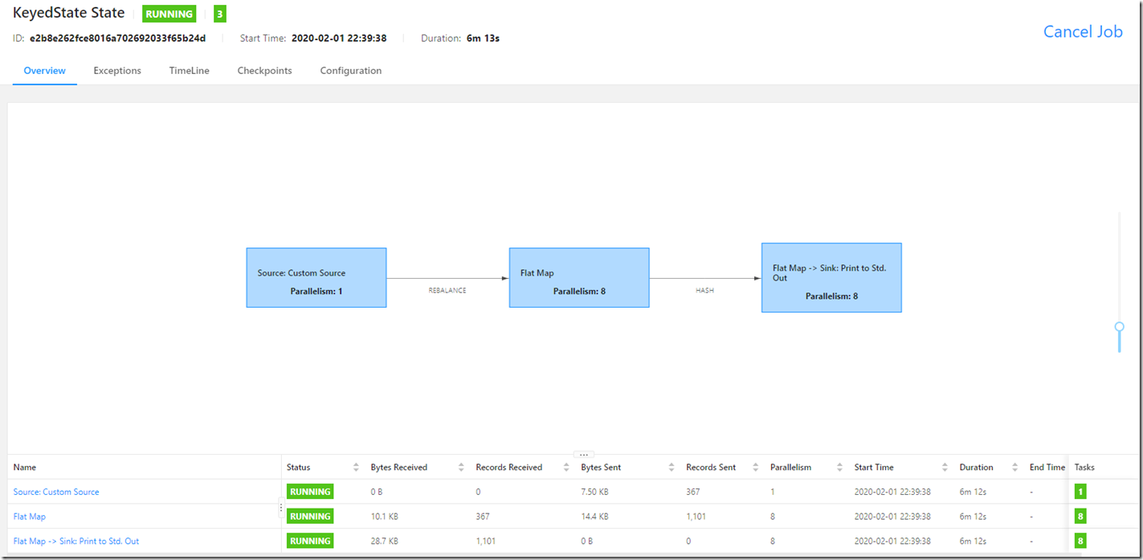Click the Tasks column header
The height and width of the screenshot is (560, 1143).
click(1084, 468)
